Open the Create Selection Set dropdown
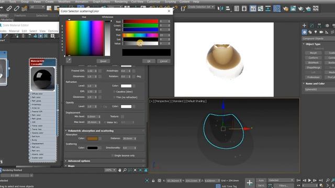The image size is (335, 188). [x=201, y=7]
